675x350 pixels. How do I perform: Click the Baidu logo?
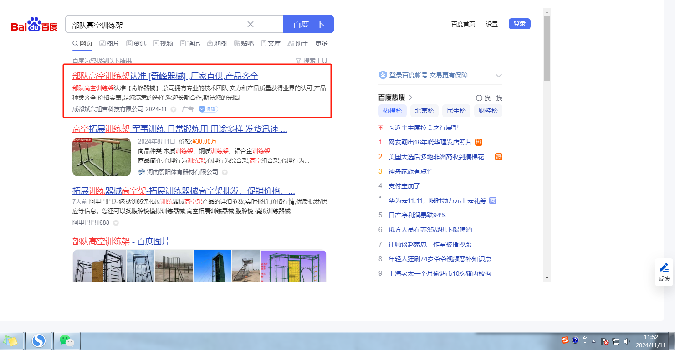[x=35, y=25]
